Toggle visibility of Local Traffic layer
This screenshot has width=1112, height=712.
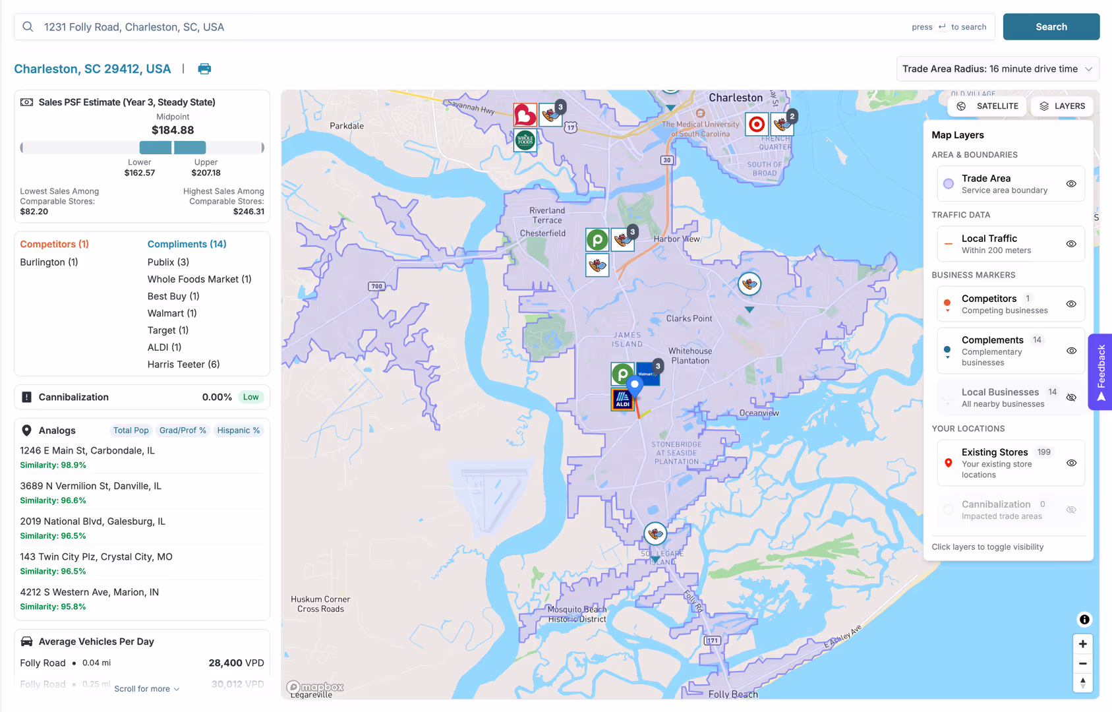tap(1070, 243)
